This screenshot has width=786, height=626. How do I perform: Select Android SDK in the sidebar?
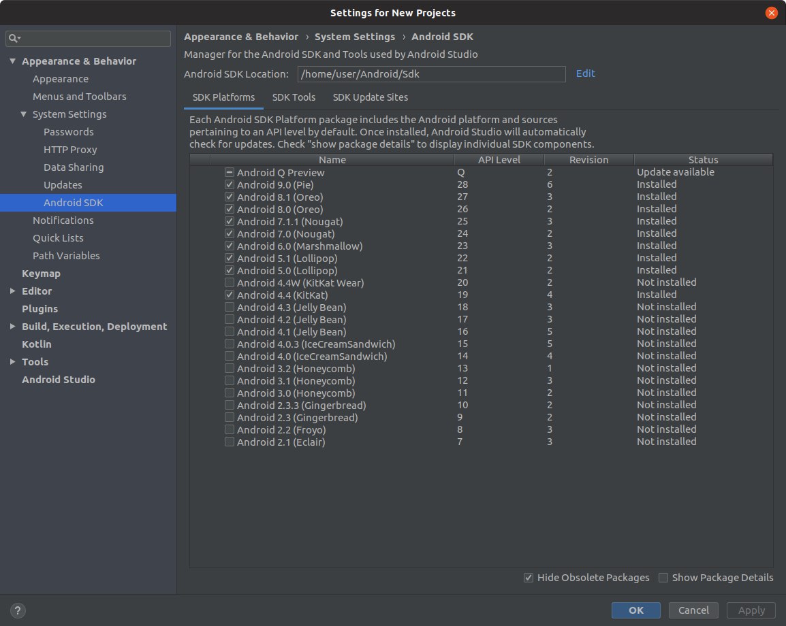tap(89, 203)
